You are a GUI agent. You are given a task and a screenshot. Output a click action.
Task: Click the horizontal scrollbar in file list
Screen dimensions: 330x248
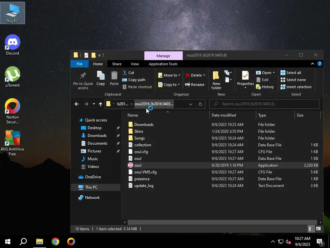[x=222, y=222]
